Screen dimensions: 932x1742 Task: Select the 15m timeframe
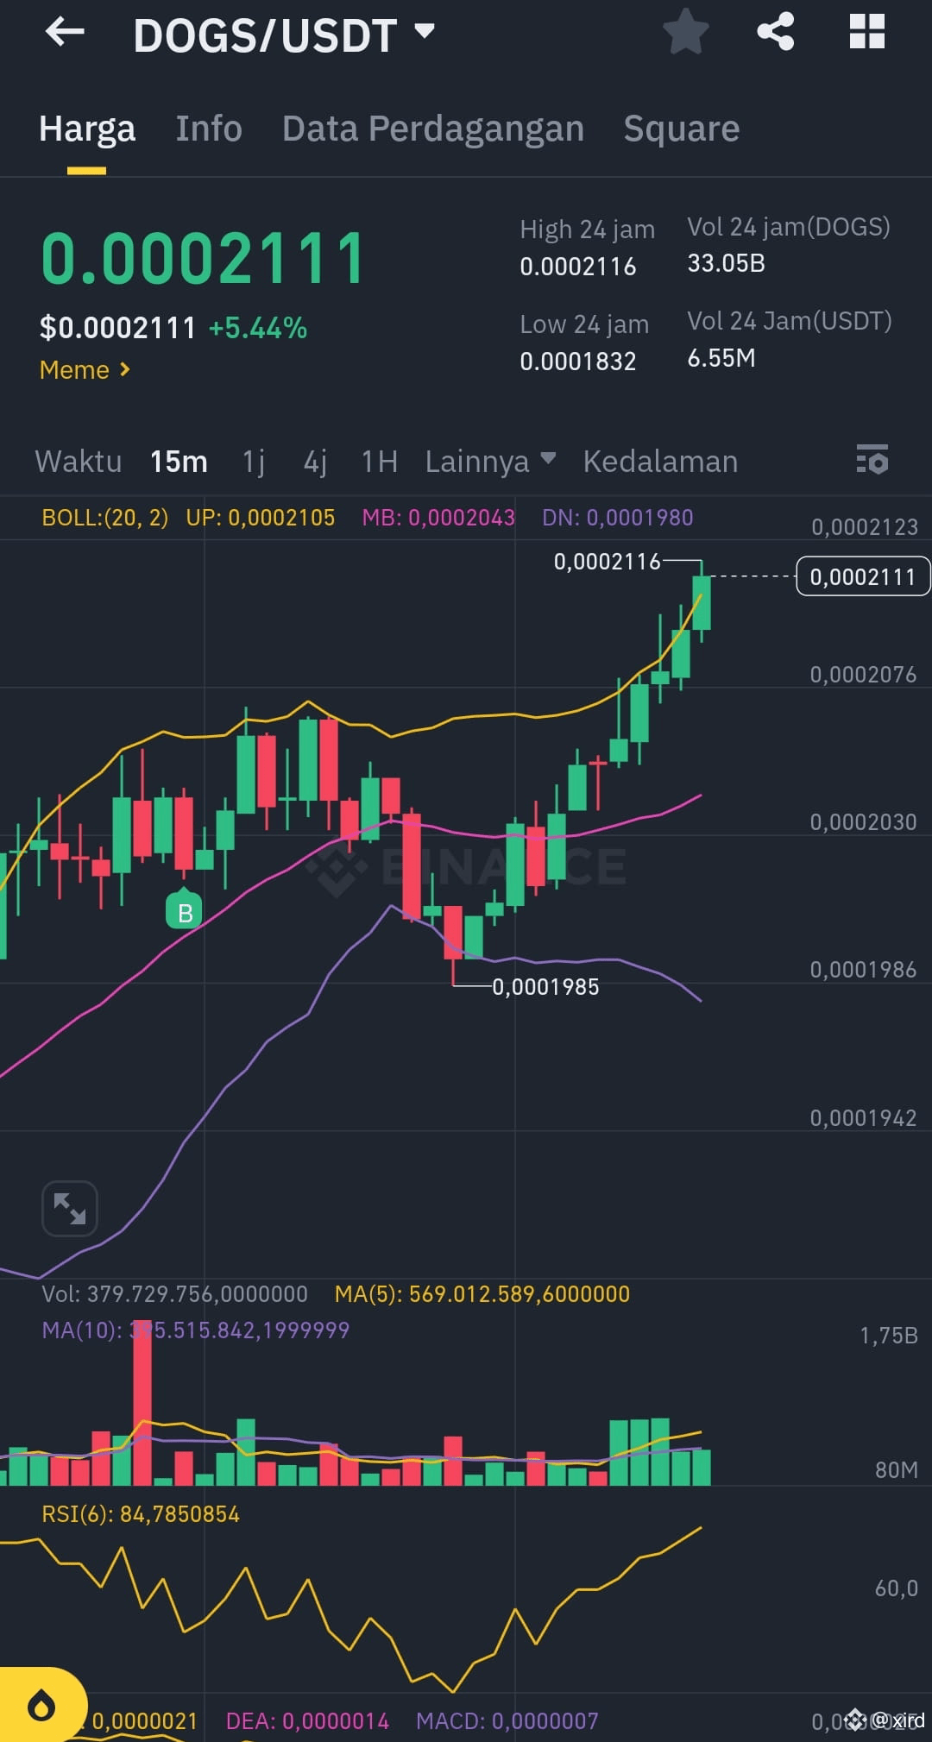(179, 462)
